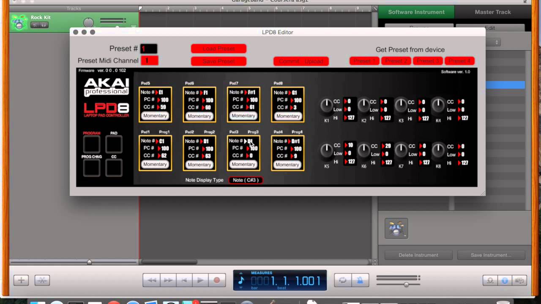Click the PAD mode button
Image resolution: width=541 pixels, height=304 pixels.
114,144
